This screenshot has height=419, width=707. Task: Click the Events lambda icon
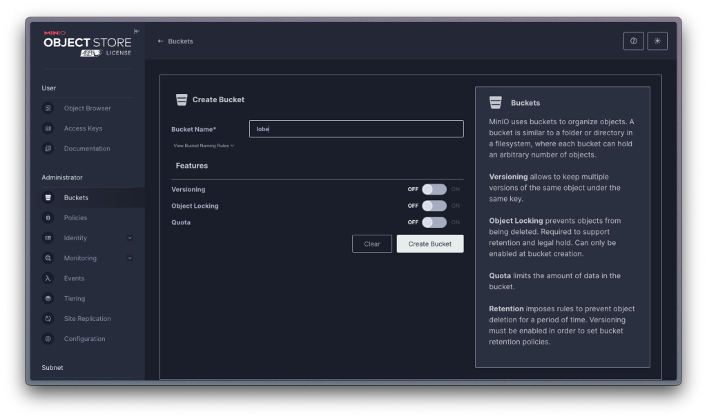48,278
